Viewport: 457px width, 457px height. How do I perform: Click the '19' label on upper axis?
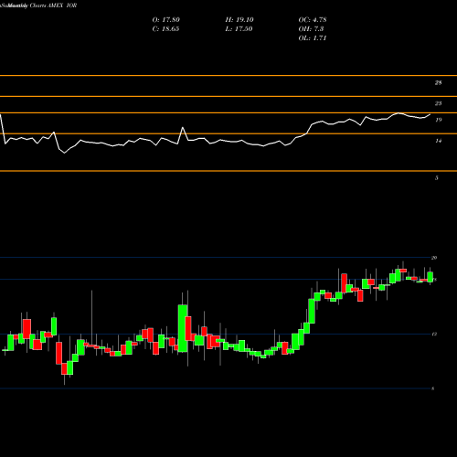tap(438, 120)
